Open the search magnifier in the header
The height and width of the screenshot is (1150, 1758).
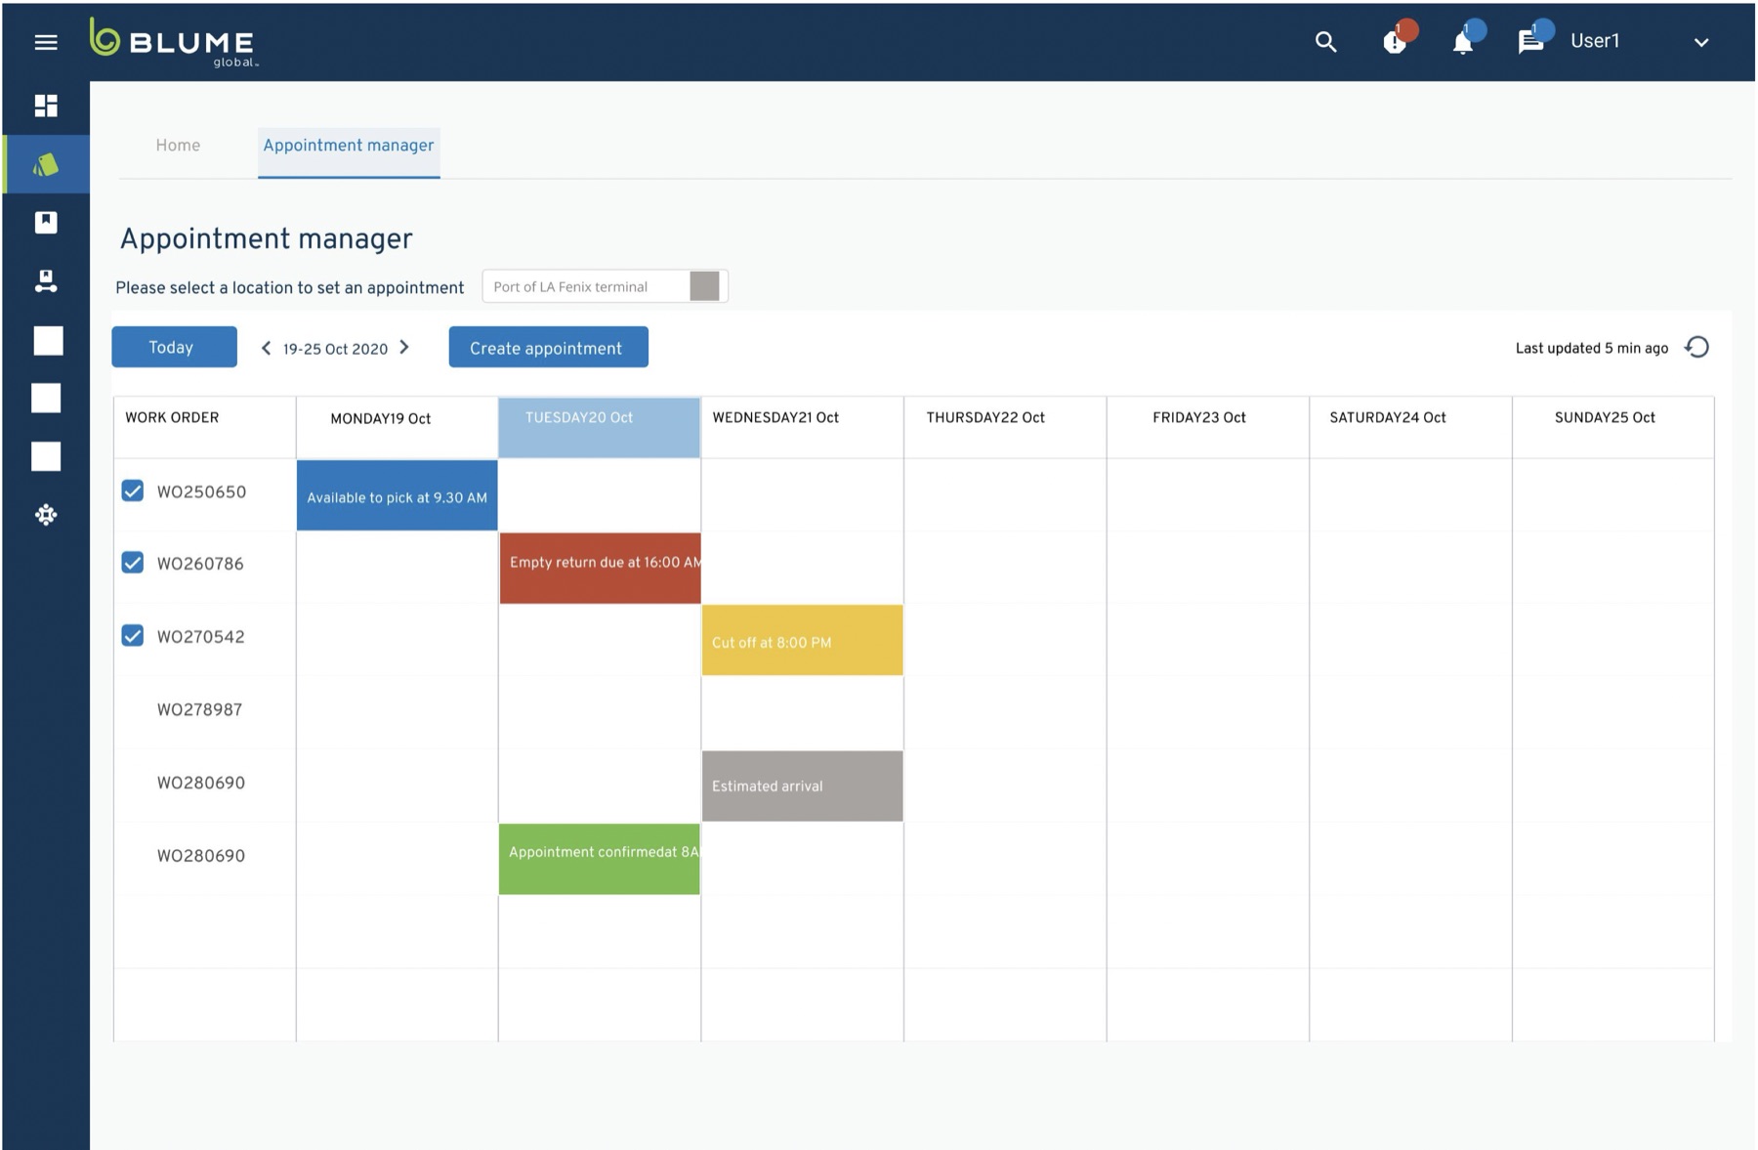pyautogui.click(x=1325, y=42)
